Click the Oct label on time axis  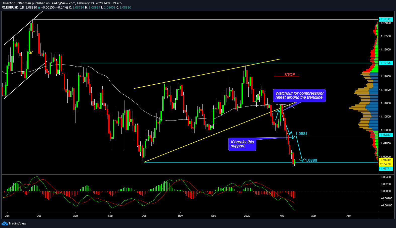[144, 216]
